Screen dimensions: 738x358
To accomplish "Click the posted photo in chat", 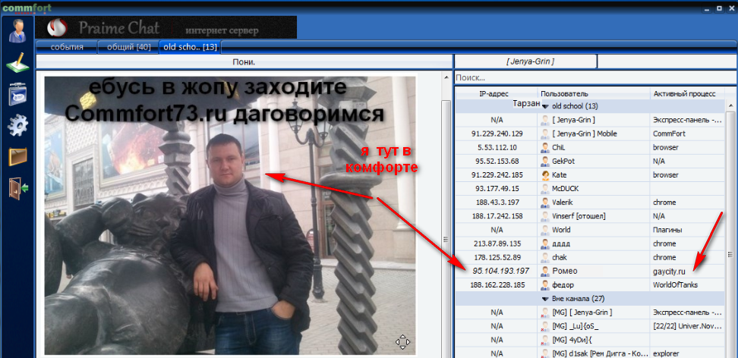I will (x=230, y=215).
